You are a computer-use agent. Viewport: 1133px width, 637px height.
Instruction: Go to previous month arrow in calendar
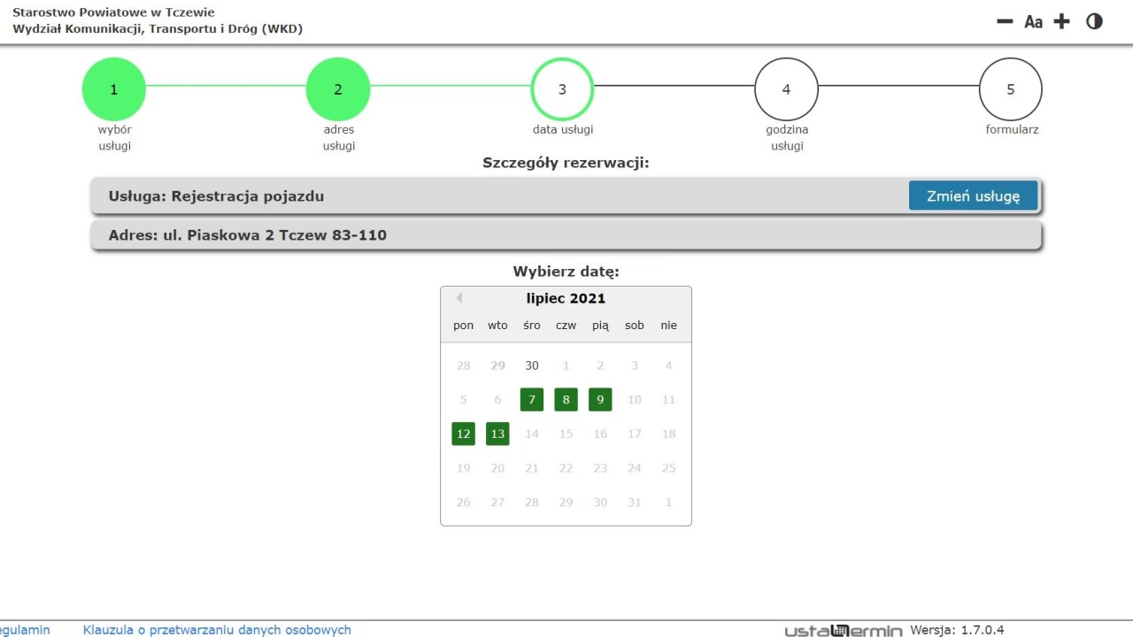pyautogui.click(x=459, y=298)
